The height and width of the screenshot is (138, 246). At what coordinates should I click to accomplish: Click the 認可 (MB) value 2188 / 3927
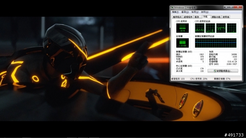(x=232, y=64)
